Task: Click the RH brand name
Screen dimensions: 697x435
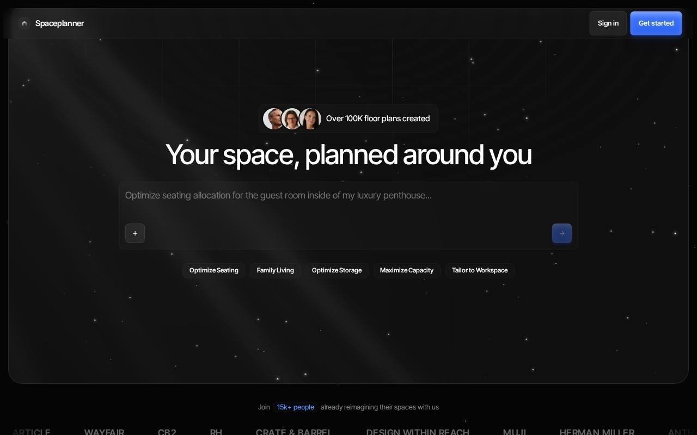Action: point(216,432)
